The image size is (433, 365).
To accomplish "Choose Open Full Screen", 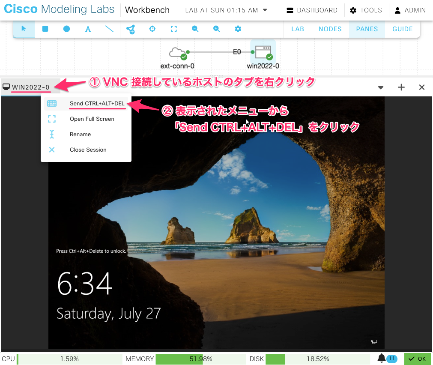I will pyautogui.click(x=86, y=119).
